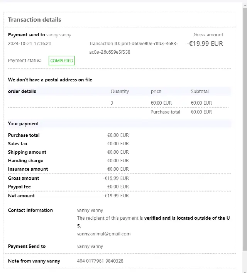Click the Quantity column header
The width and height of the screenshot is (247, 273).
tap(120, 92)
